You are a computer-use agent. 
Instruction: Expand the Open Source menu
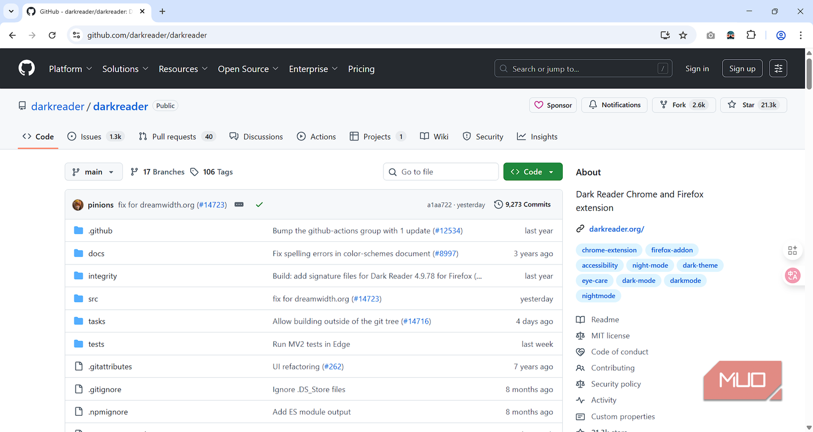(x=248, y=69)
